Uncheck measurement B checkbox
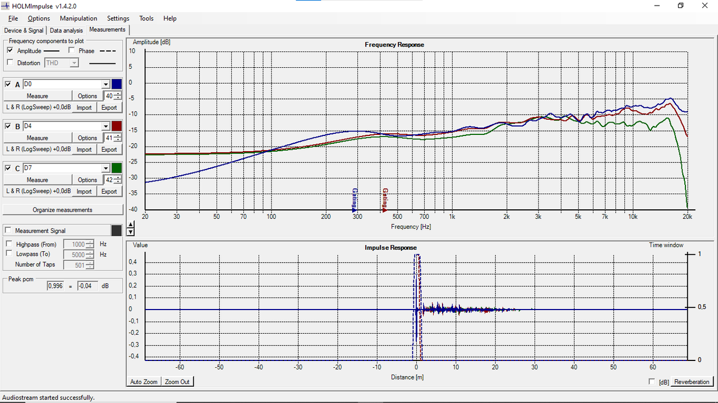 (8, 126)
